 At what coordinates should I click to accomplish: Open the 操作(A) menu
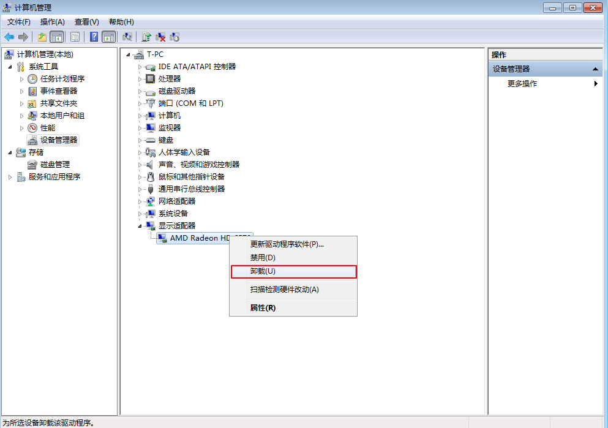click(x=52, y=22)
